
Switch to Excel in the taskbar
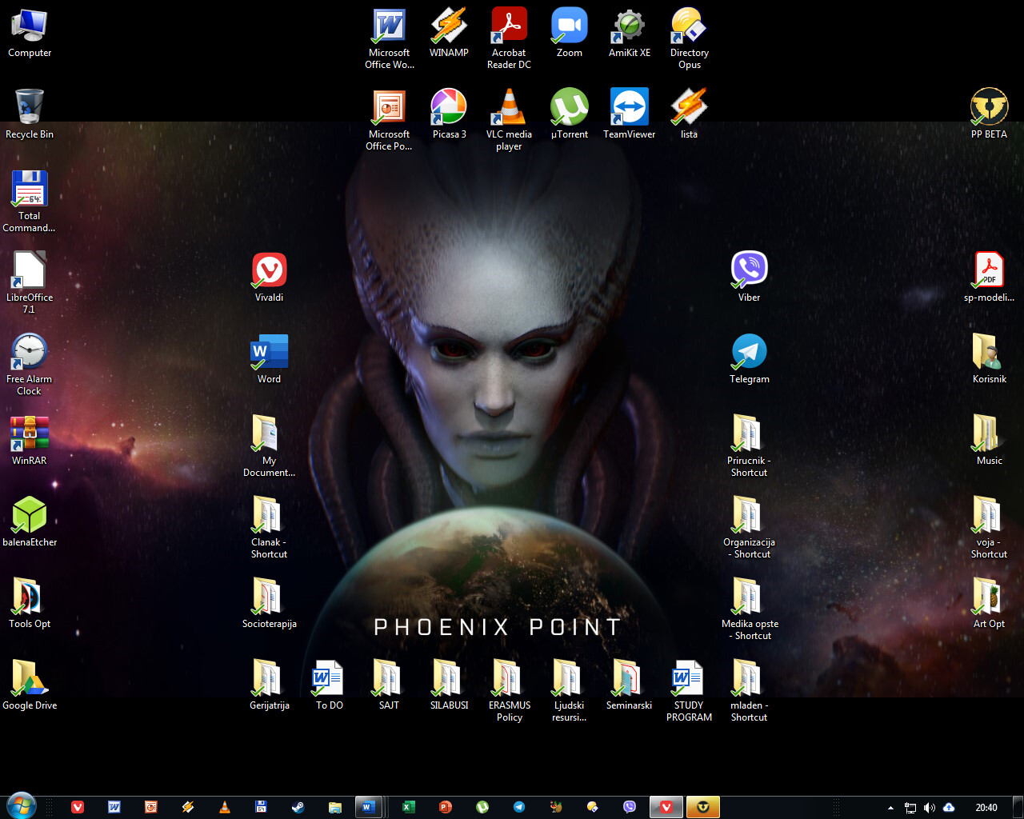tap(408, 807)
